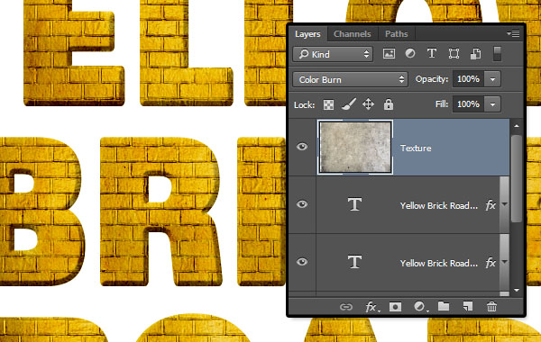Viewport: 541px width, 342px height.
Task: Lock all padlock icon
Action: [x=389, y=104]
